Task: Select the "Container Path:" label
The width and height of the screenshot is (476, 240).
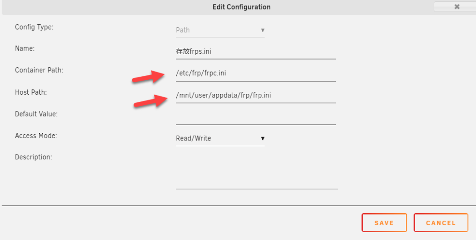Action: (x=39, y=70)
